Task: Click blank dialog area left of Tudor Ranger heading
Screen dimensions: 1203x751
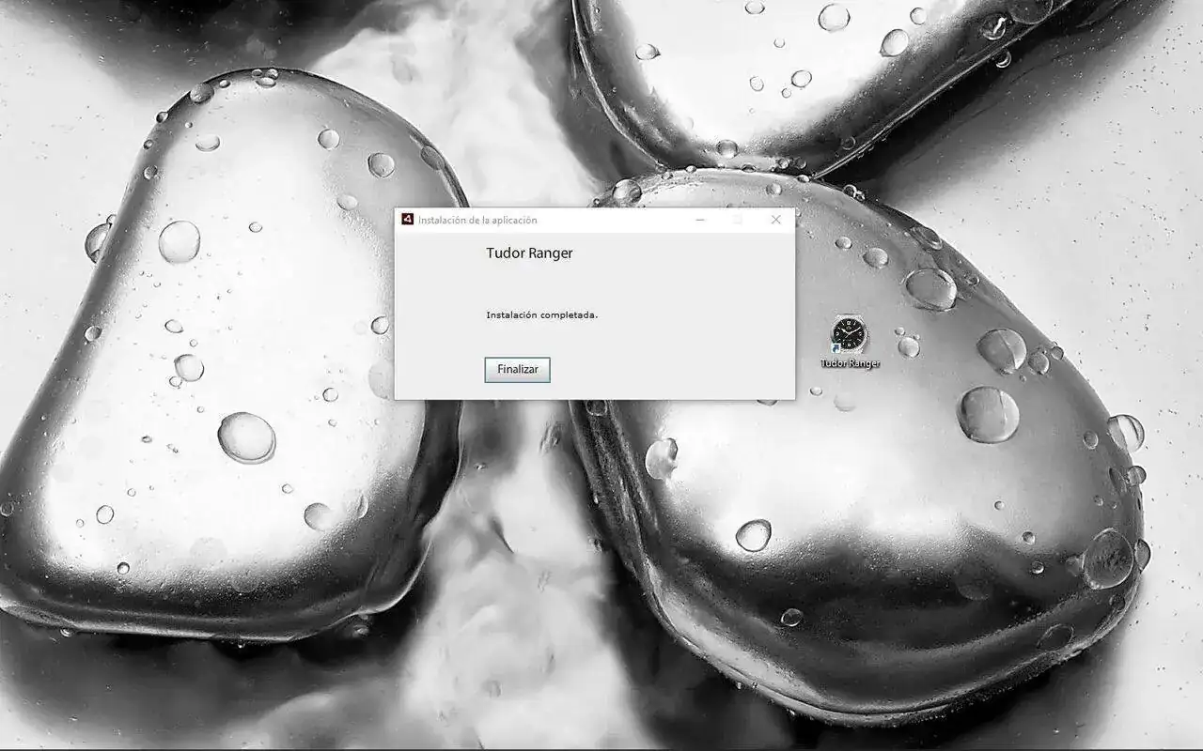Action: point(437,253)
